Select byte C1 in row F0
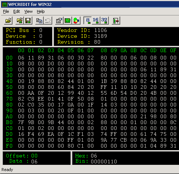Screen dimensions: 179x174 (x=80, y=146)
